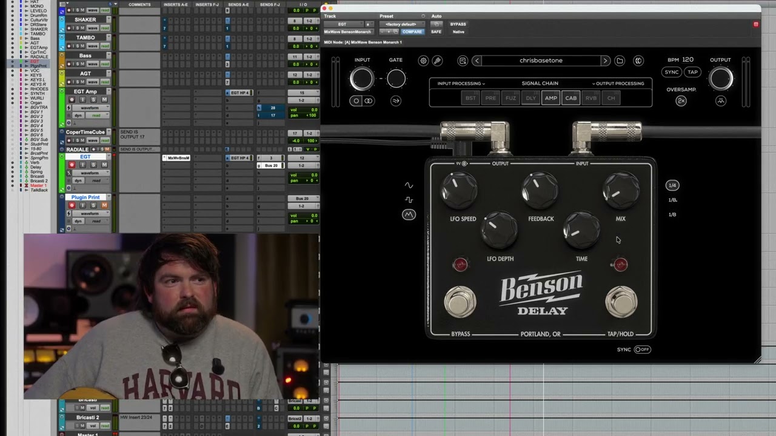Adjust the Output knob
This screenshot has width=776, height=436.
721,79
